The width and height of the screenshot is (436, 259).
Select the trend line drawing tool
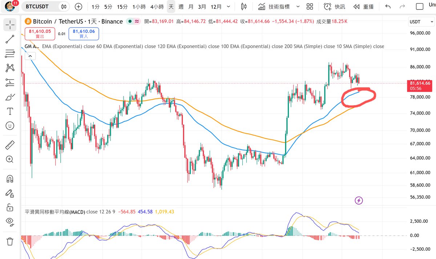pyautogui.click(x=10, y=40)
